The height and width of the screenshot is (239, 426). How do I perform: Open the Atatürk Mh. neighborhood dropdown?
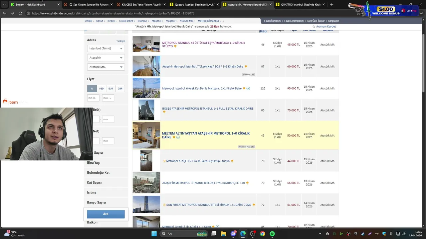click(x=106, y=67)
